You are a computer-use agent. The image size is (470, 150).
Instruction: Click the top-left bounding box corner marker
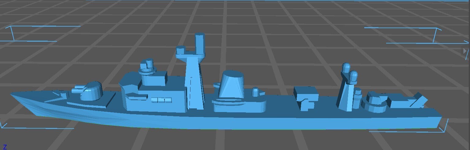[11, 31]
